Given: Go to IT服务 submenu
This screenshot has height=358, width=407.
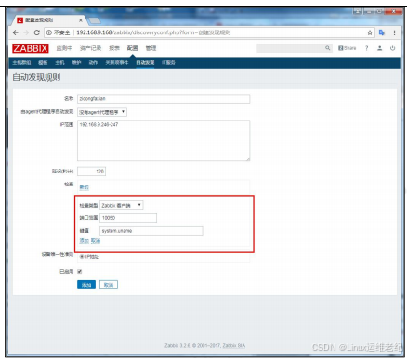Looking at the screenshot, I should [x=168, y=62].
